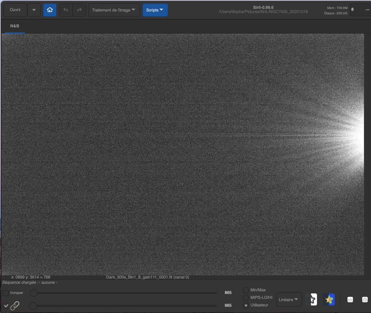Enable the false color rendering star icon
Screen dimensions: 371x313
click(329, 300)
